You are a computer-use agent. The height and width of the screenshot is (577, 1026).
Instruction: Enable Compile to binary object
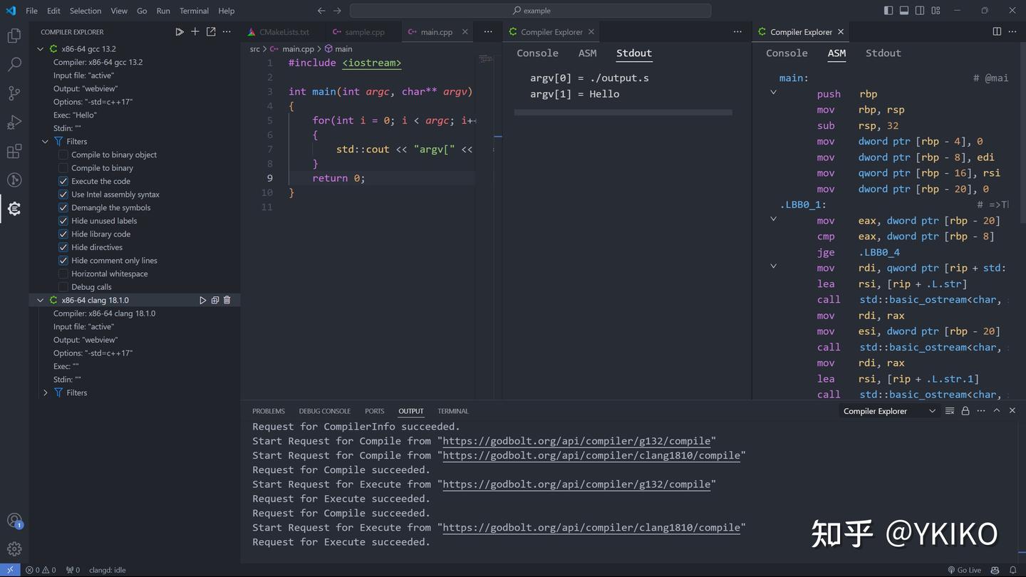63,155
